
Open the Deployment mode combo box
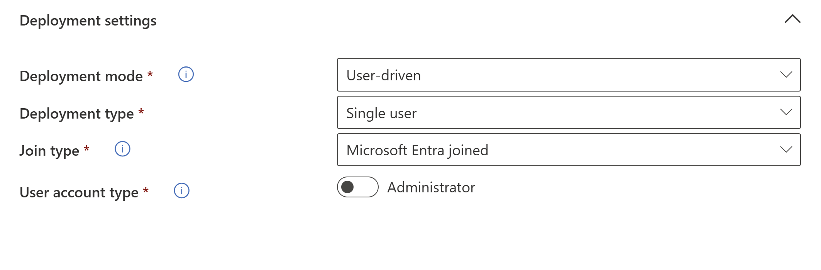[568, 75]
